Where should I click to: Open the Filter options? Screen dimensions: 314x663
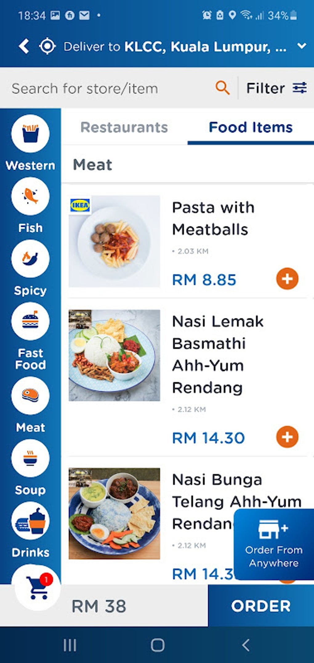276,88
